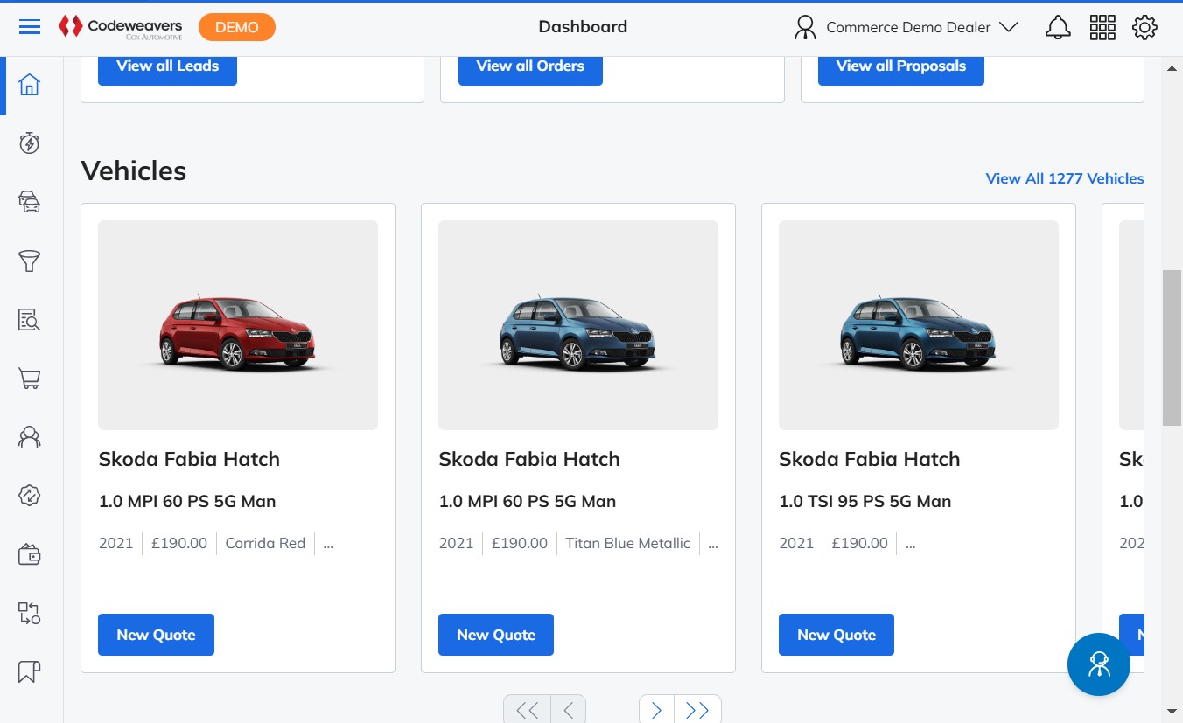The width and height of the screenshot is (1183, 723).
Task: Go to next vehicles page
Action: coord(657,710)
